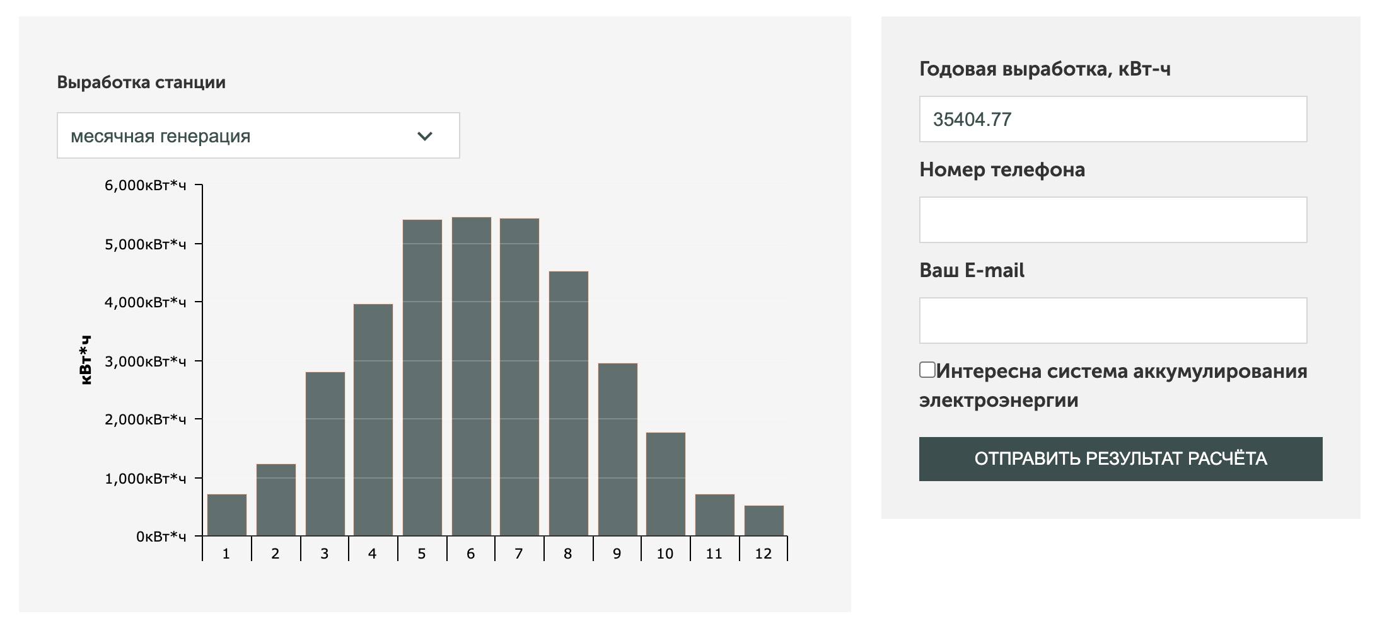Select the month 11 bar in chart

tap(715, 515)
